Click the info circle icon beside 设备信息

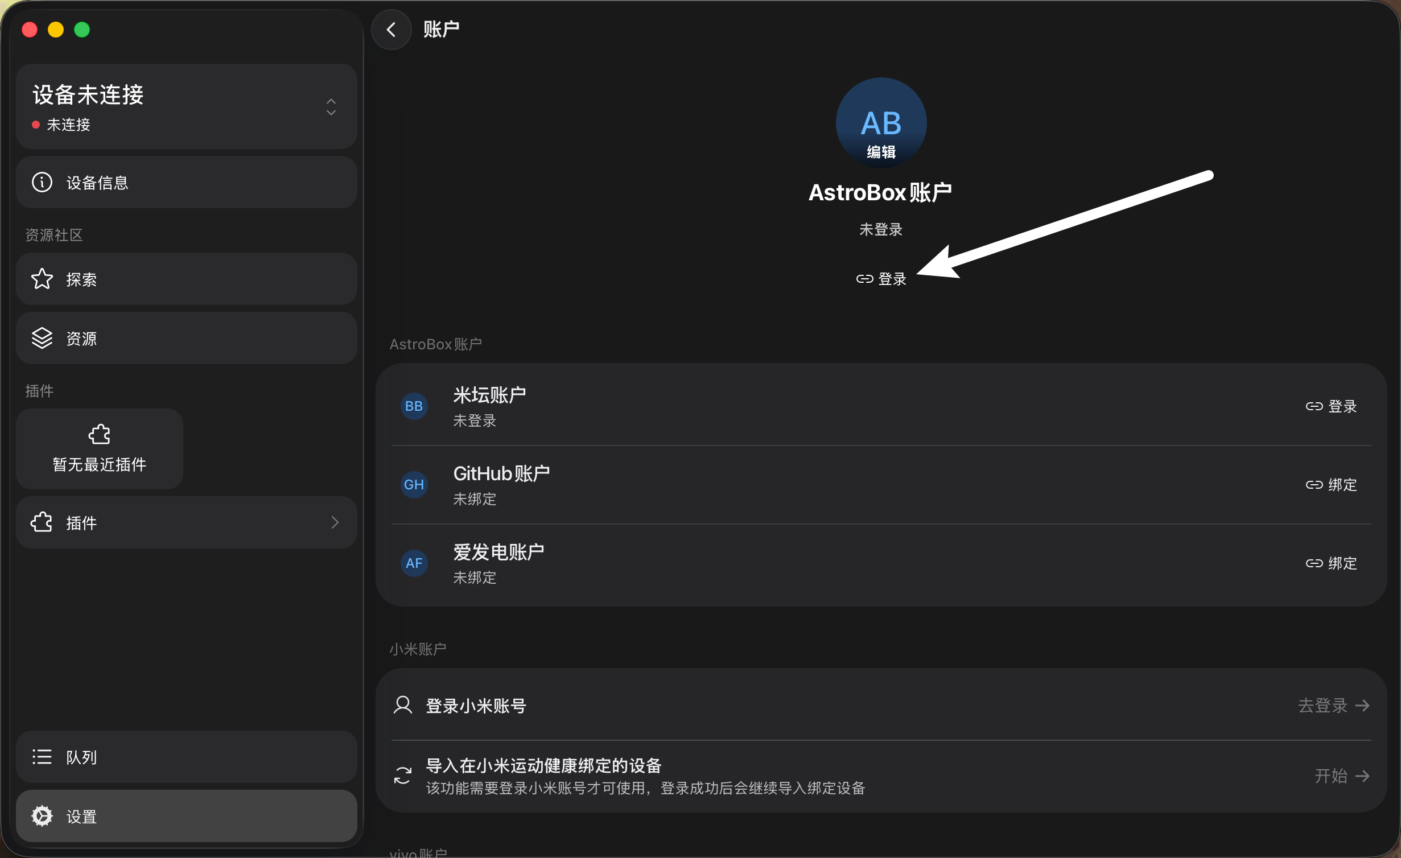[x=42, y=182]
